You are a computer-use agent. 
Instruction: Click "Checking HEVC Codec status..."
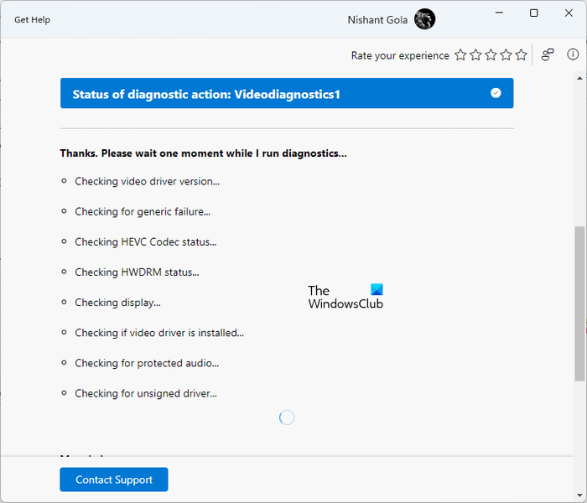pos(146,242)
